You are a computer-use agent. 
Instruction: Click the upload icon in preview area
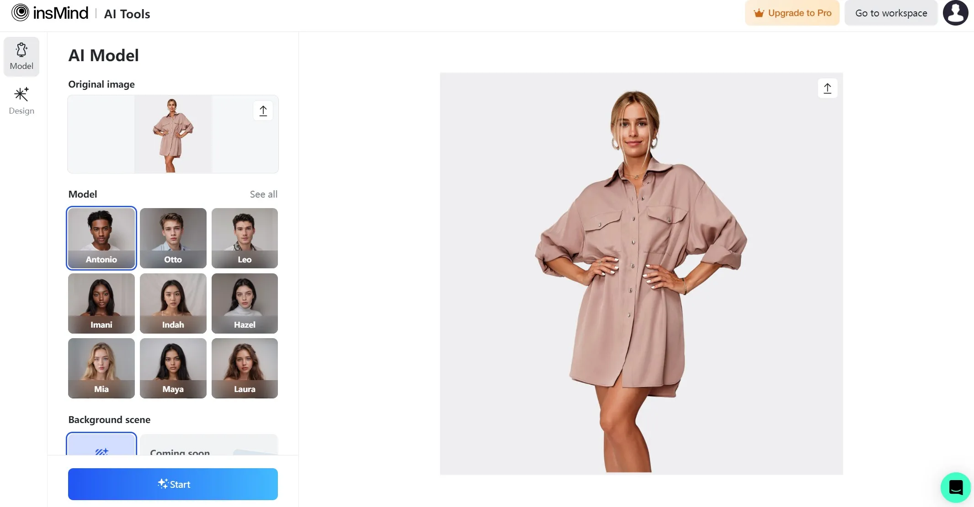point(828,88)
